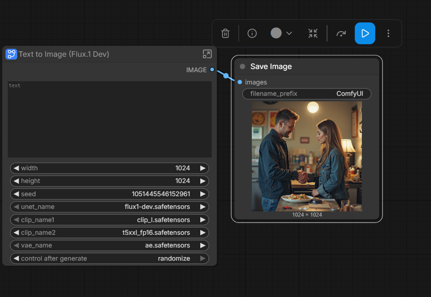Select next clip_name1 option
The height and width of the screenshot is (297, 431).
tap(203, 220)
